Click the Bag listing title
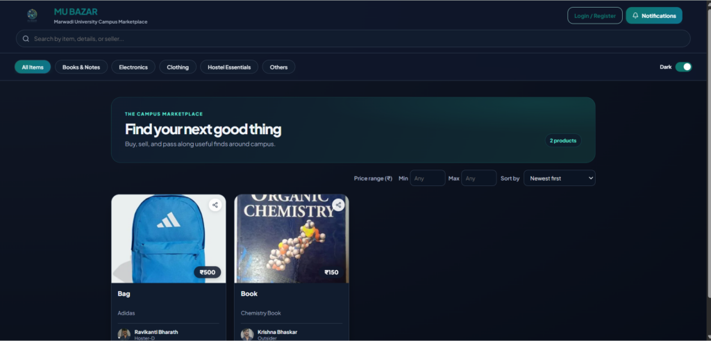 tap(124, 293)
